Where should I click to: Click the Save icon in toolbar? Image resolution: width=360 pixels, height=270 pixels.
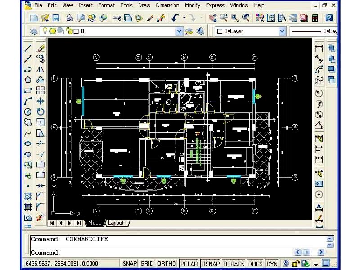click(56, 18)
